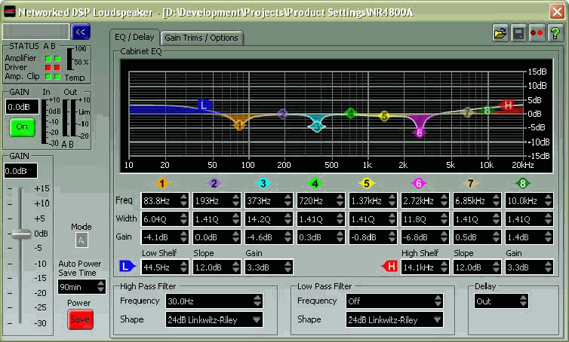
Task: Click node 5 on the EQ curve
Action: coord(384,116)
